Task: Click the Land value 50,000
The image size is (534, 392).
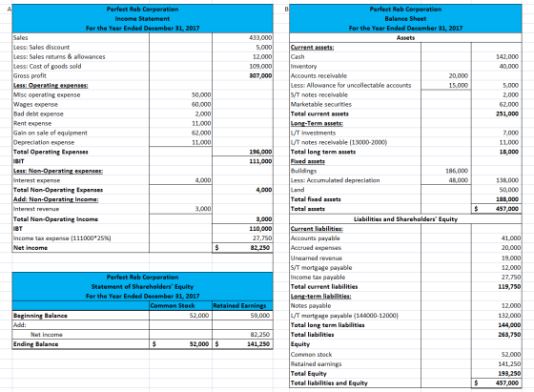Action: coord(509,190)
